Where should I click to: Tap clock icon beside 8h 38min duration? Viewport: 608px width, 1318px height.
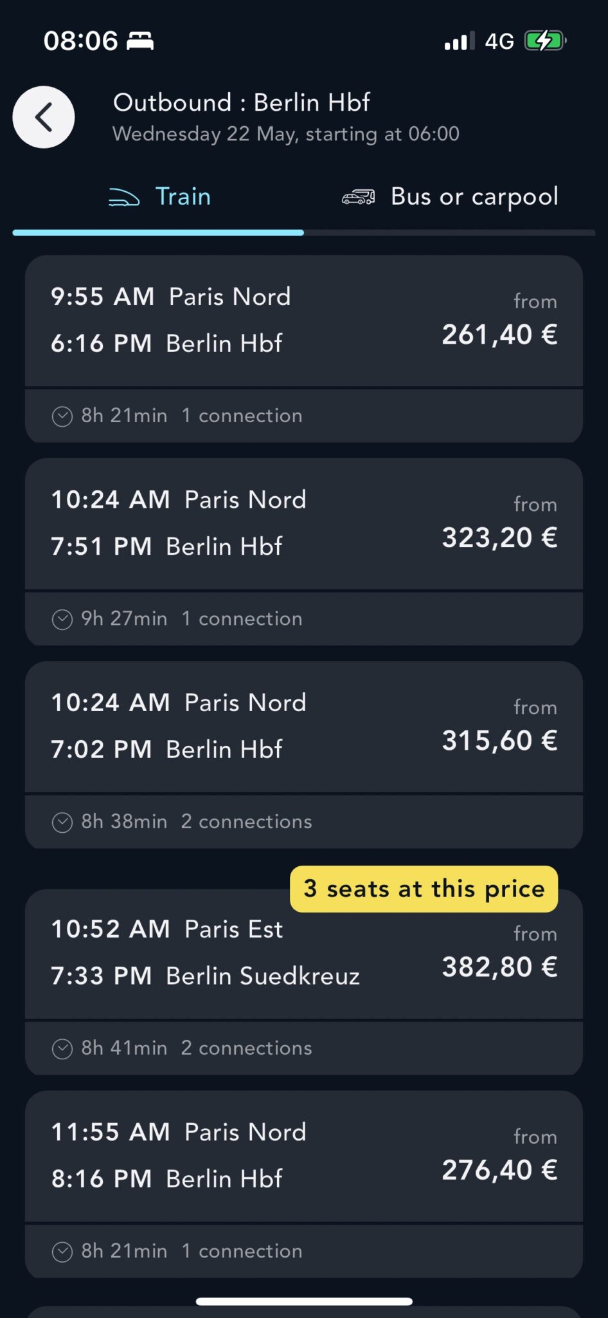[x=62, y=822]
